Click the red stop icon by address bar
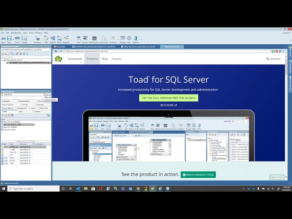This screenshot has width=292, height=219. pyautogui.click(x=277, y=51)
